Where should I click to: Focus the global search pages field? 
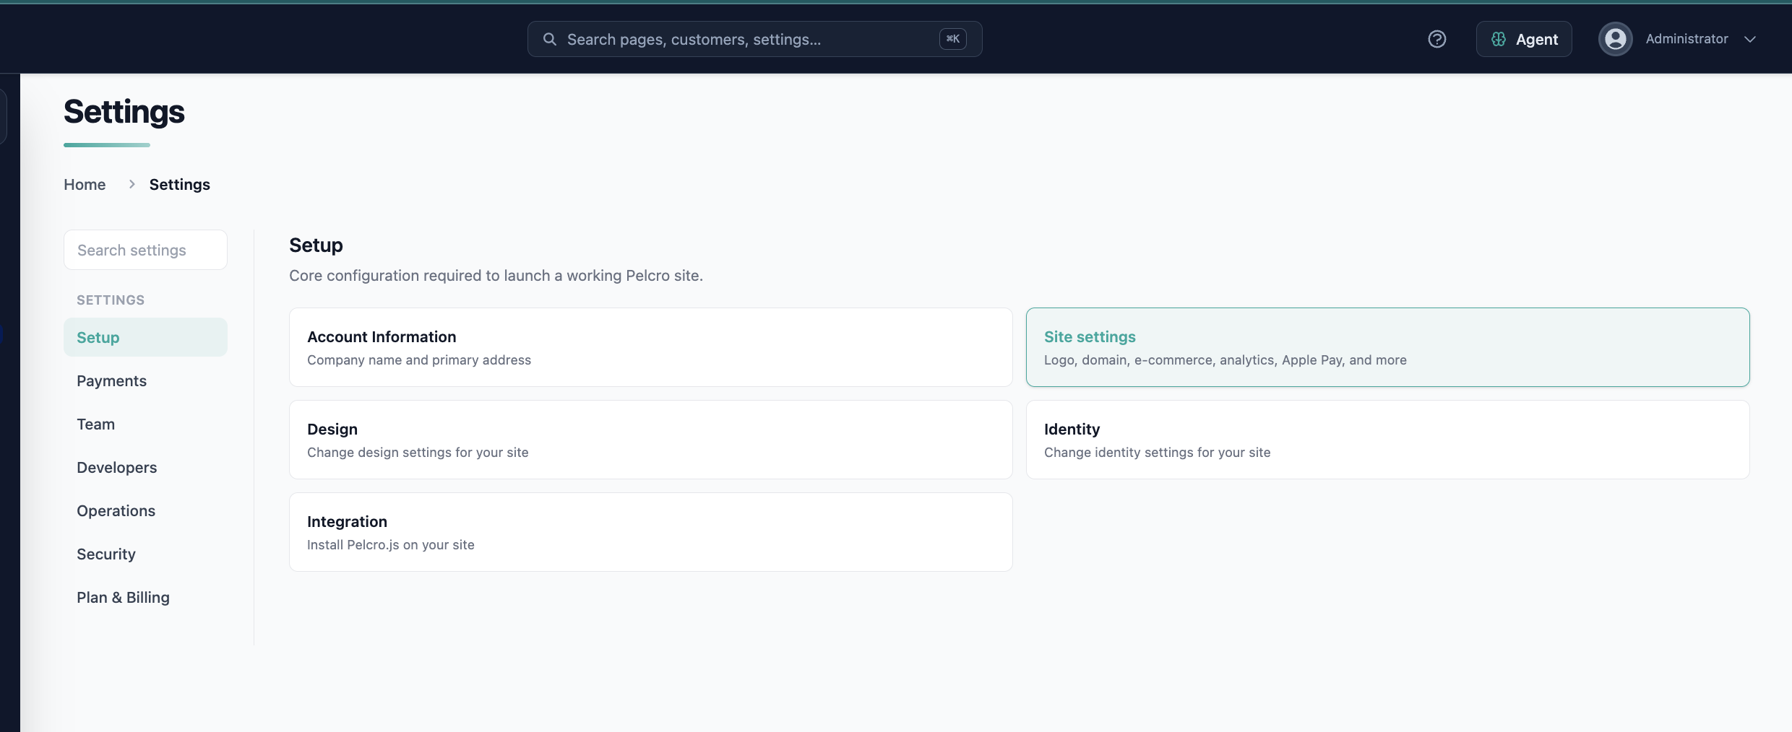click(754, 39)
